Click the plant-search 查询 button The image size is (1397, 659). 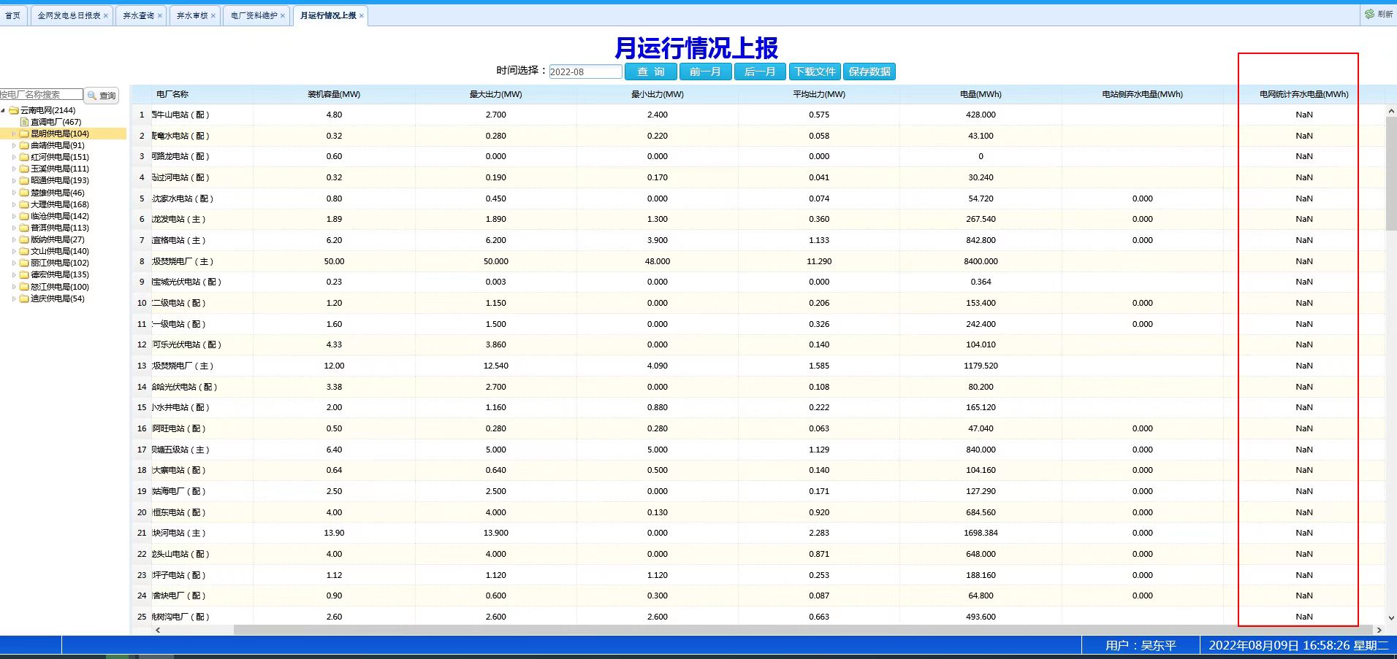click(102, 96)
